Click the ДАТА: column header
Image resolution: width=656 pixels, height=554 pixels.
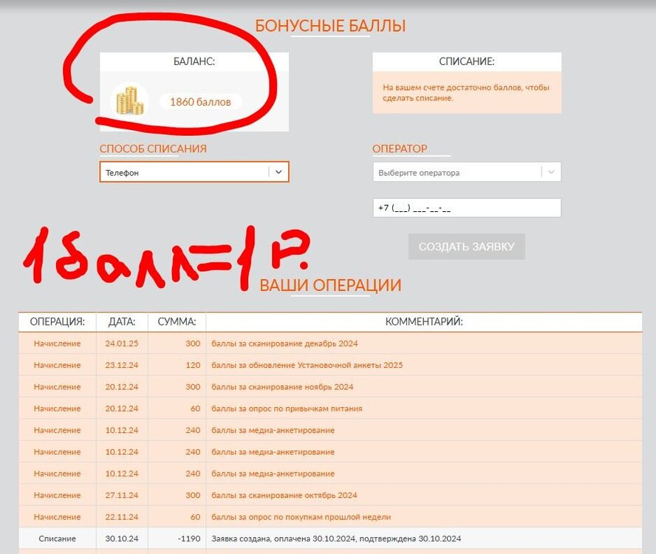pos(122,322)
